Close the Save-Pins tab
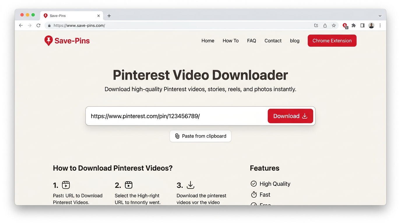Image resolution: width=401 pixels, height=223 pixels. [x=99, y=16]
